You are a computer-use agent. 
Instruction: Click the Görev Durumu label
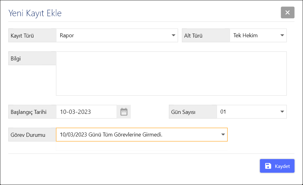pyautogui.click(x=28, y=135)
